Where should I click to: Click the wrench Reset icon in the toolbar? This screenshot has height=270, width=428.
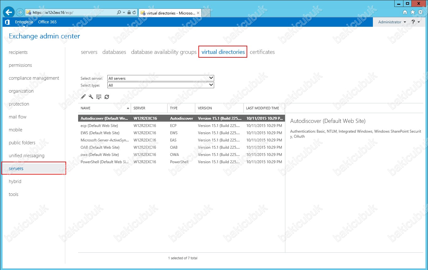(x=91, y=97)
